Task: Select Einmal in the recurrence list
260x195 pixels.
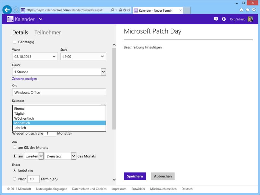Action: tap(59, 109)
